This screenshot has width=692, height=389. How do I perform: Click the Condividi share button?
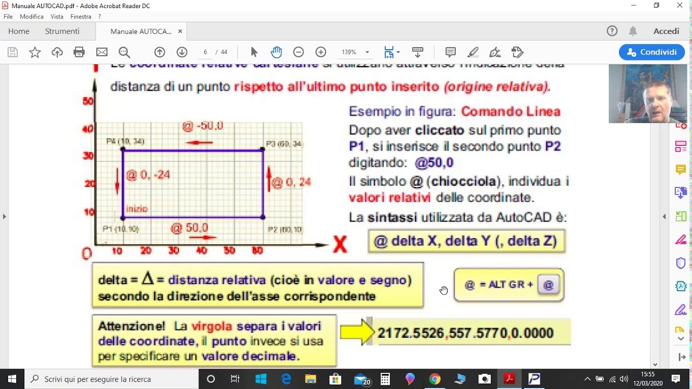pos(652,52)
